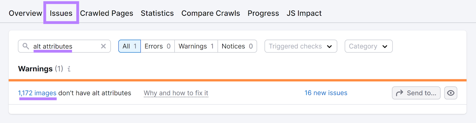
Task: Click the Send to arrow button
Action: [x=416, y=93]
